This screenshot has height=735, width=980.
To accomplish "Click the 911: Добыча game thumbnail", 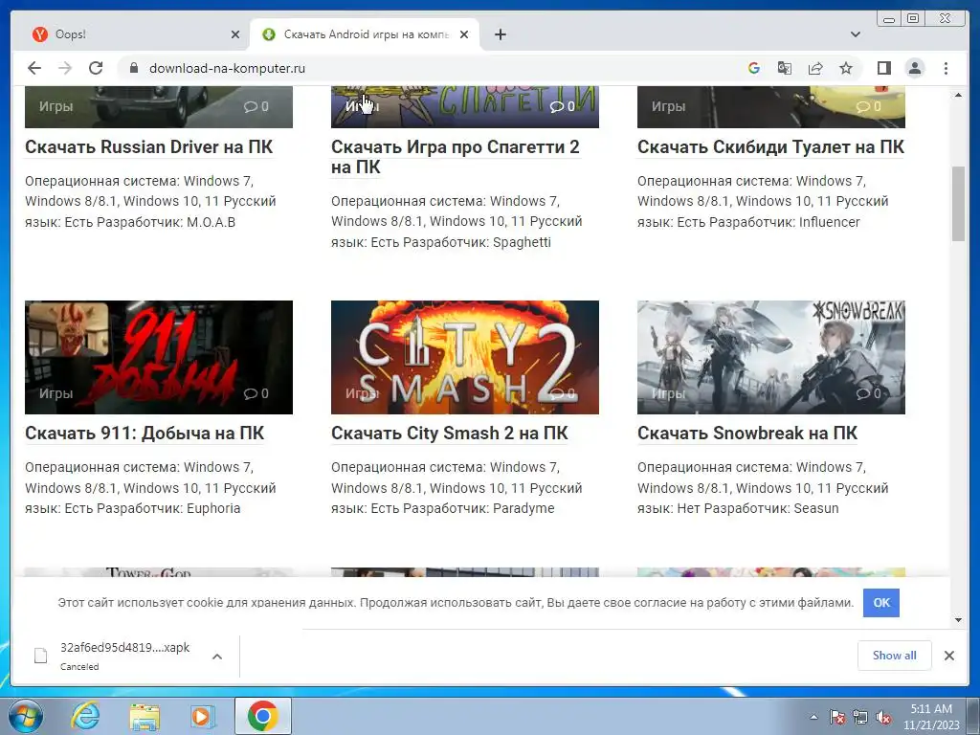I will click(x=159, y=357).
